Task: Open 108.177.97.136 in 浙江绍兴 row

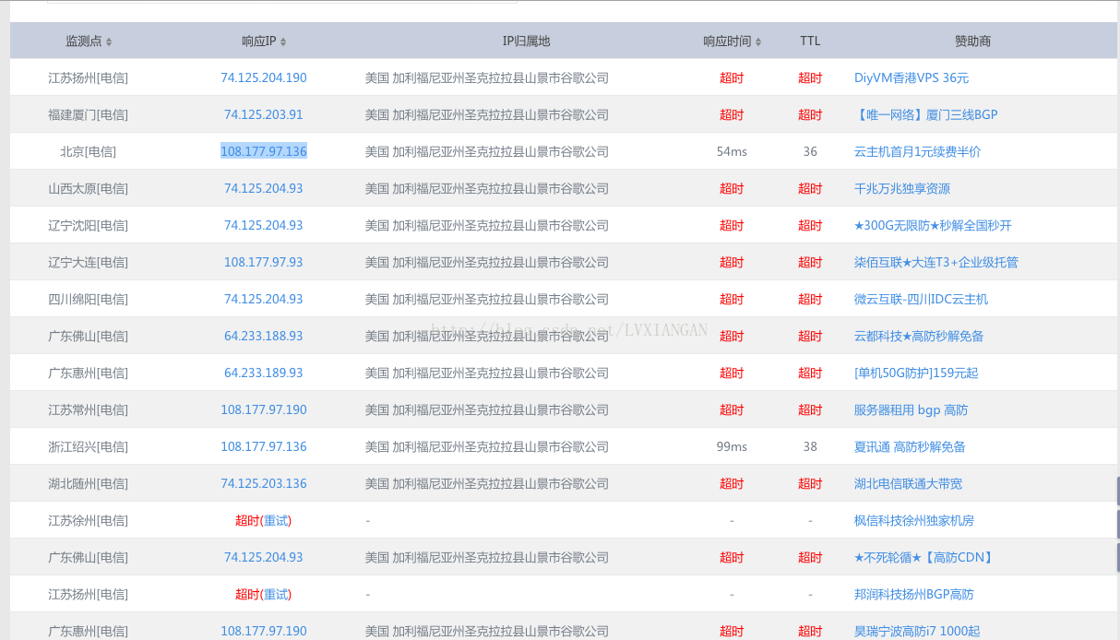Action: (264, 446)
